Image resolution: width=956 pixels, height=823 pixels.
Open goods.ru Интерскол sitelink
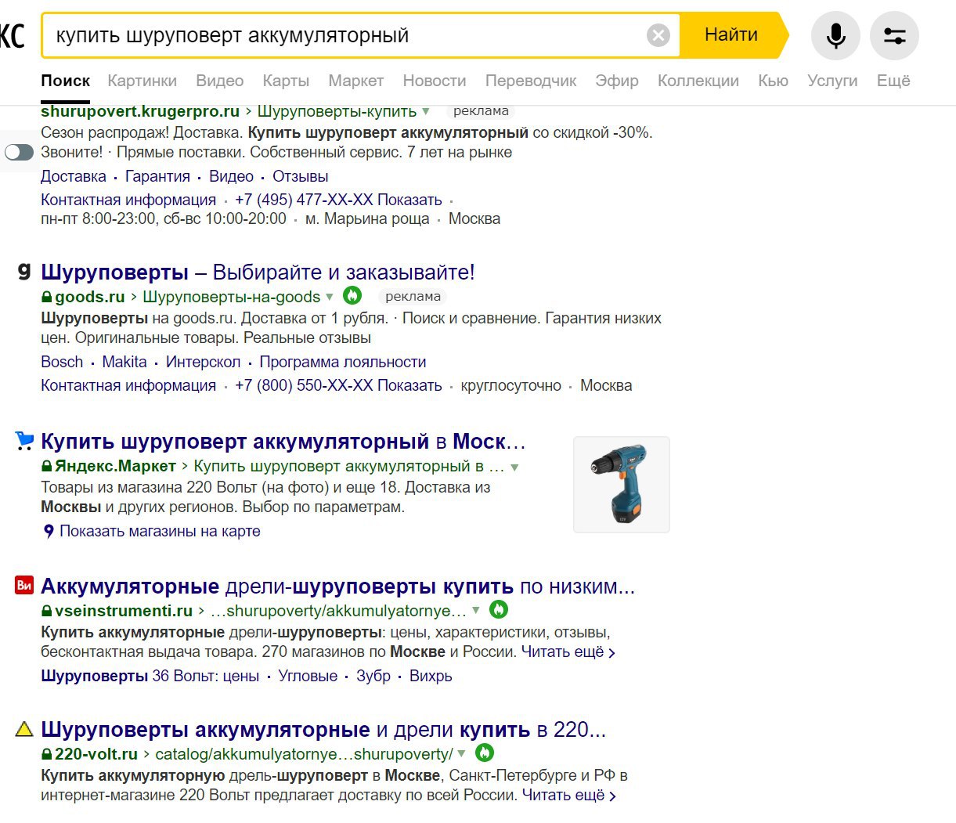click(203, 362)
